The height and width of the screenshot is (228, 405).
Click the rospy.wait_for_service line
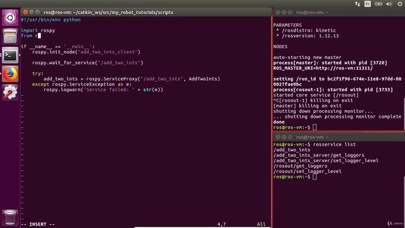pos(87,63)
